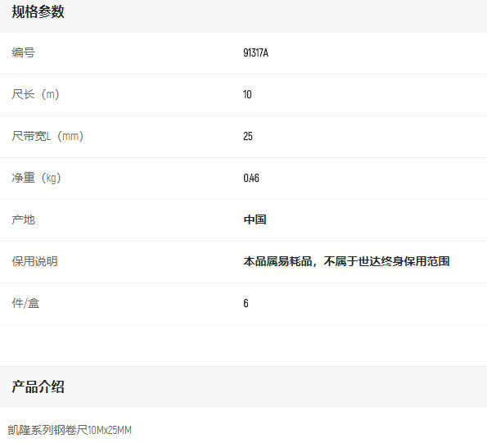487x443 pixels.
Task: Click the 尺长（m） label
Action: click(35, 94)
